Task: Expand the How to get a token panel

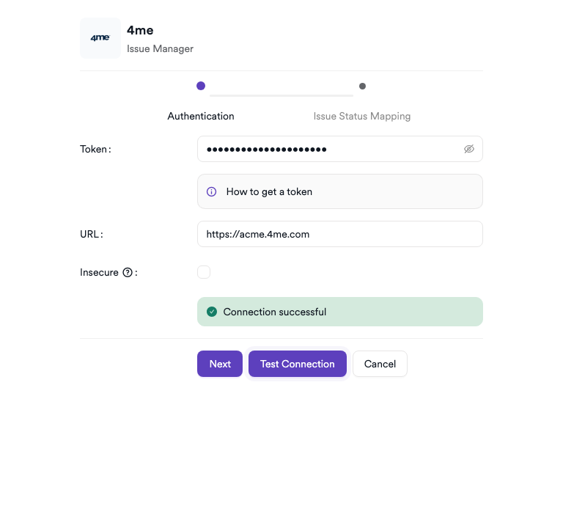Action: tap(340, 191)
